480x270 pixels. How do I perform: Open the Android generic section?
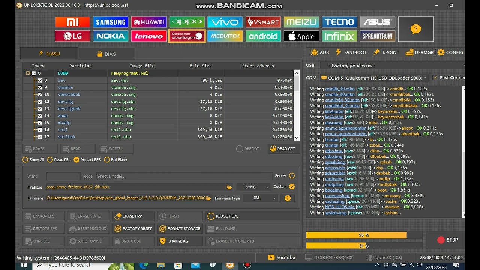263,36
